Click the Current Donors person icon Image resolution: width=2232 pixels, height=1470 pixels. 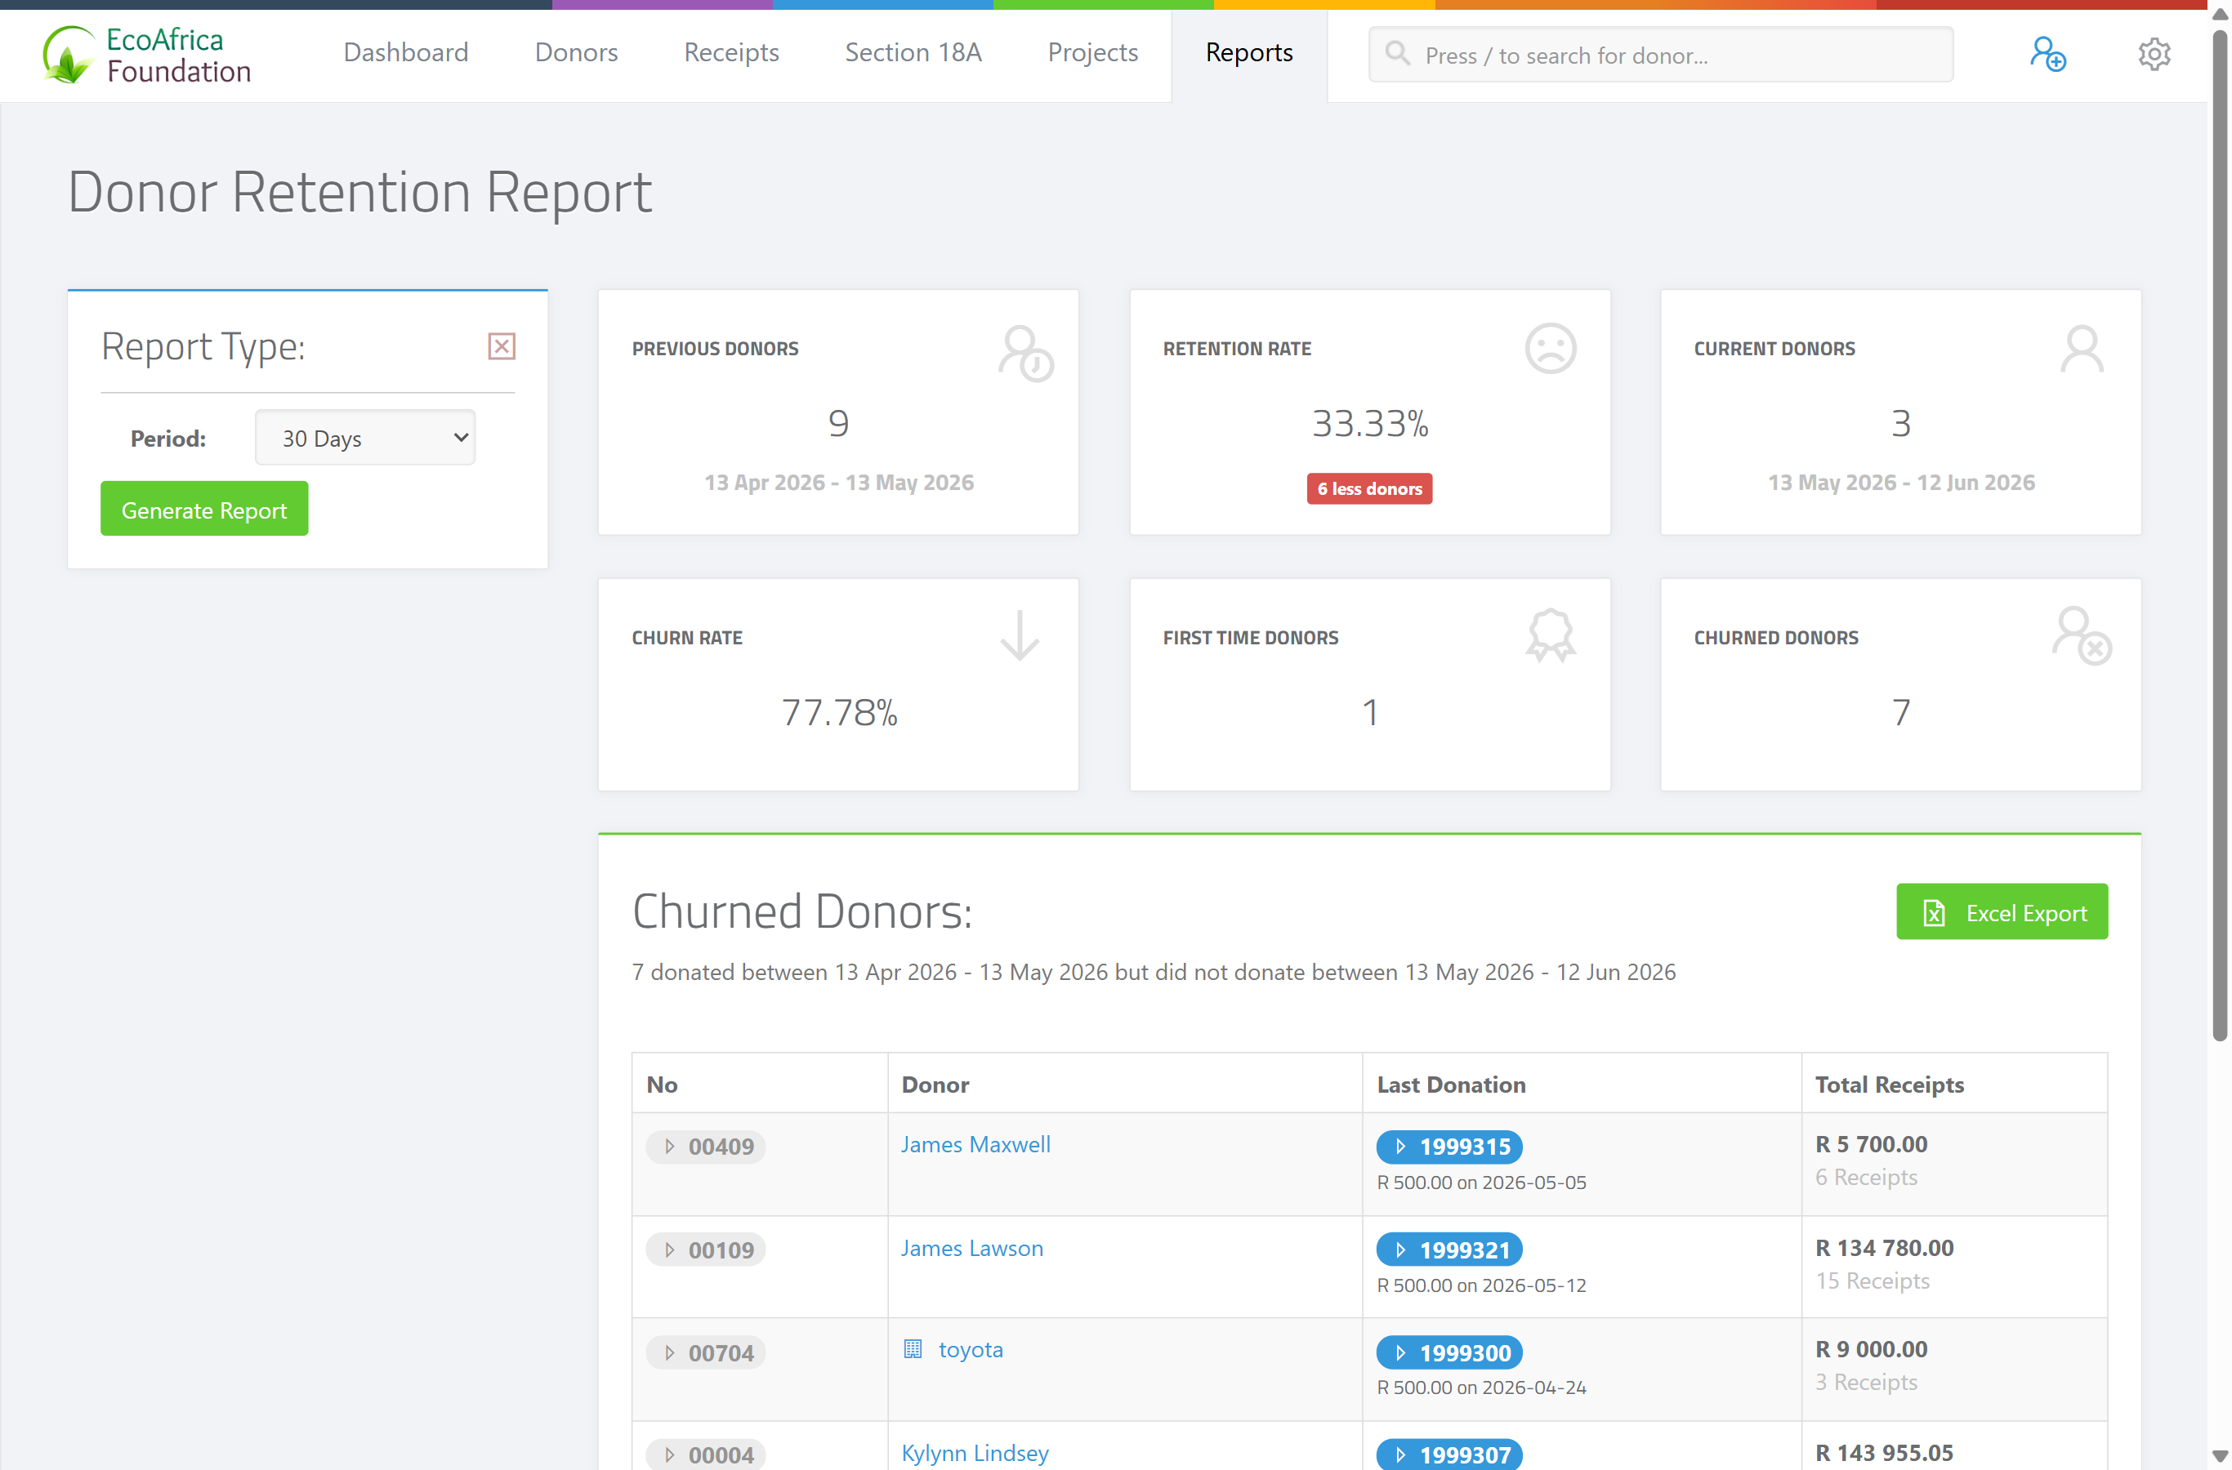point(2081,349)
